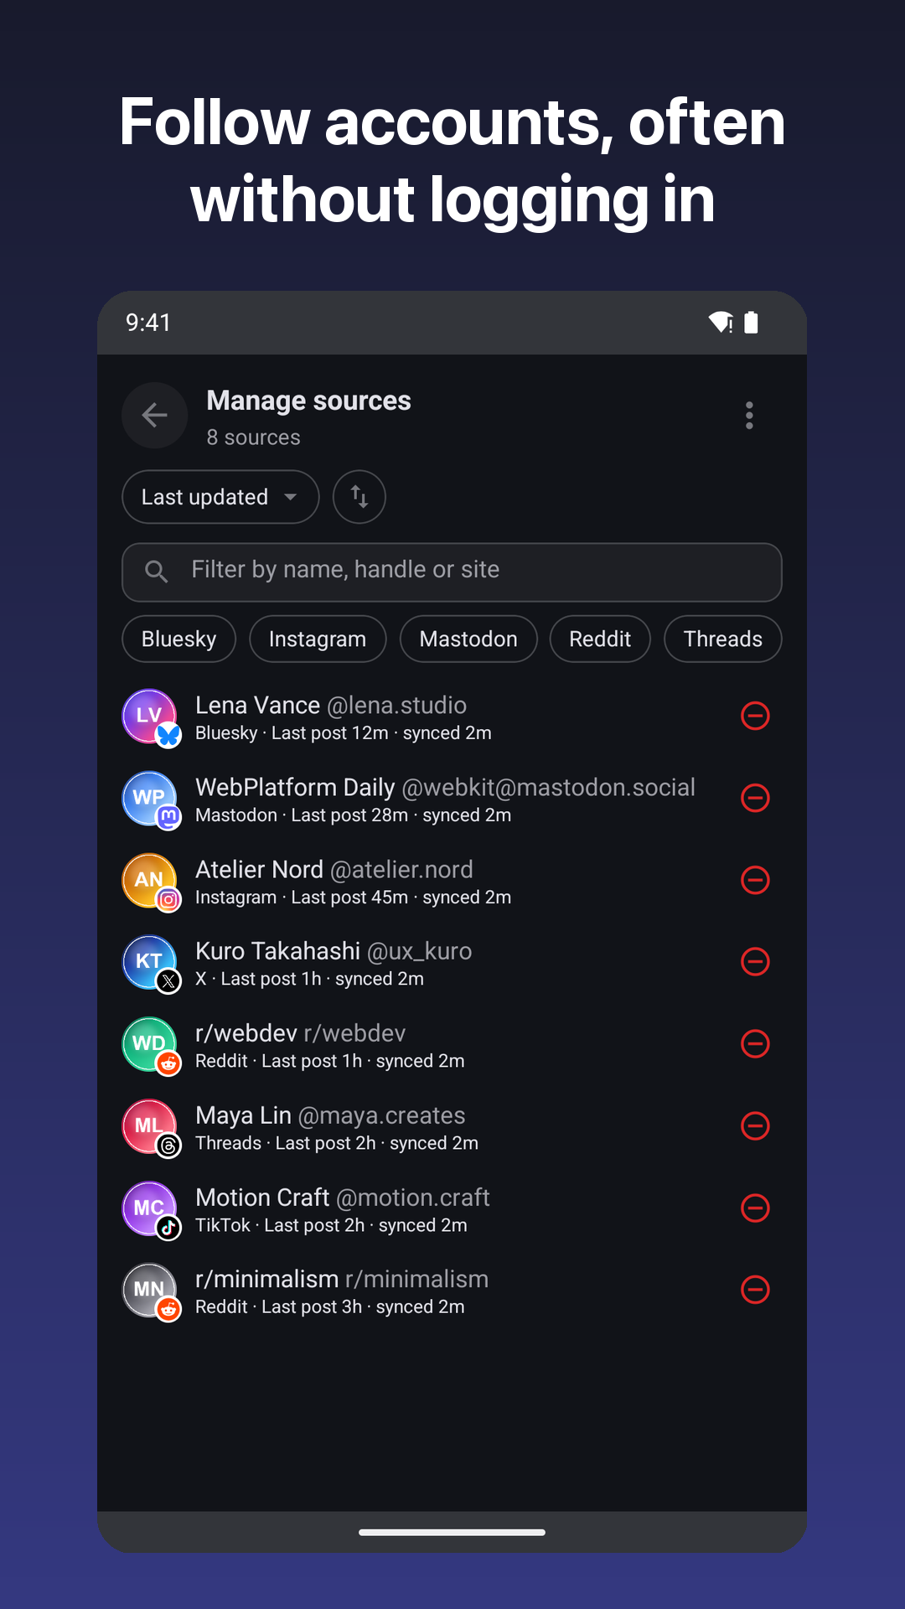
Task: Select WebPlatform Daily @webkit@mastodon.social entry
Action: [x=445, y=788]
